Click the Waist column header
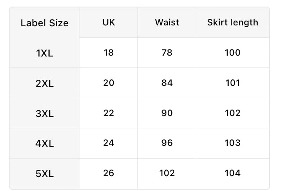Image resolution: width=281 pixels, height=191 pixels. click(167, 22)
